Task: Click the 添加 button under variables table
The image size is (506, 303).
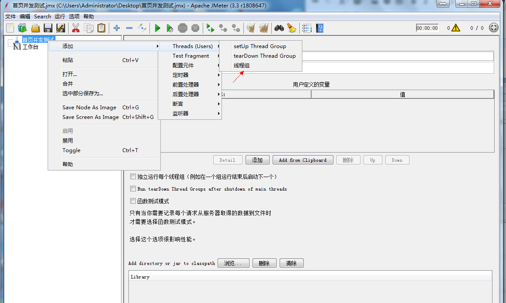Action: click(x=257, y=160)
